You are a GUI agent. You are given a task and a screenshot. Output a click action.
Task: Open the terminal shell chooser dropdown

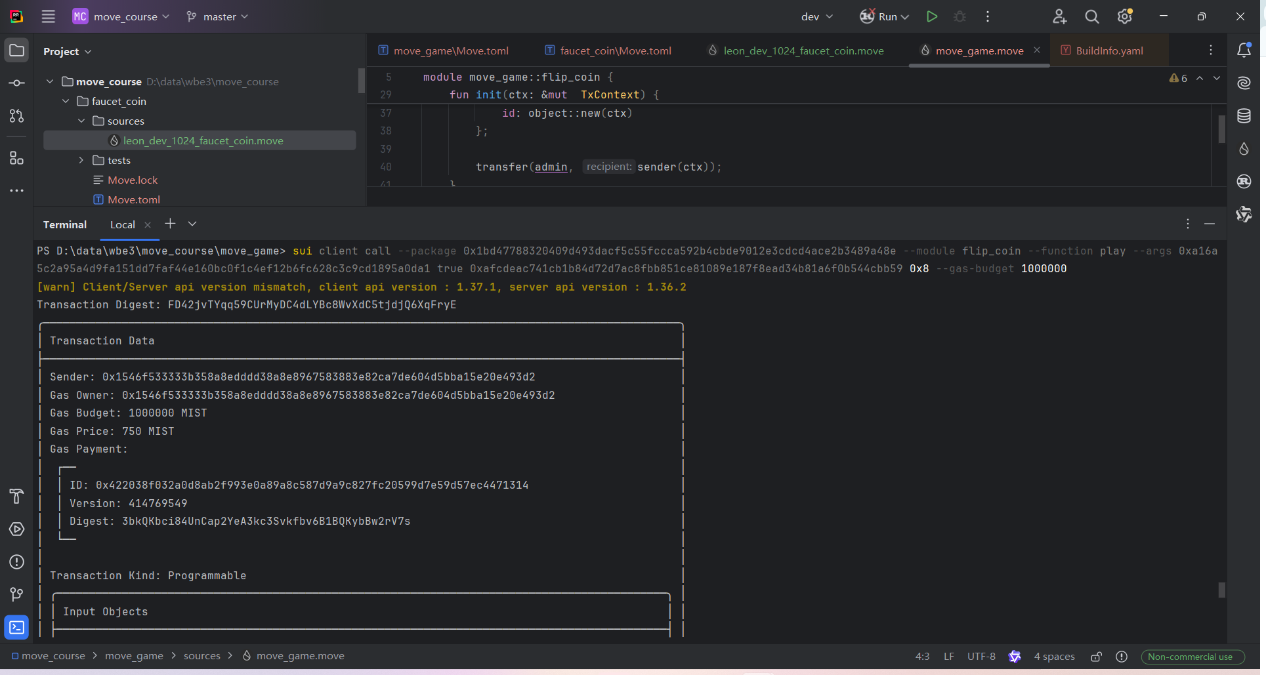pyautogui.click(x=192, y=224)
